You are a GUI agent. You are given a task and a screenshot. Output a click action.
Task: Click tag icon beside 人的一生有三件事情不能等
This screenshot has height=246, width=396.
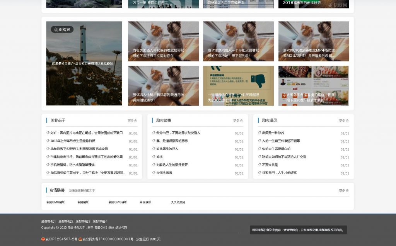click(259, 141)
